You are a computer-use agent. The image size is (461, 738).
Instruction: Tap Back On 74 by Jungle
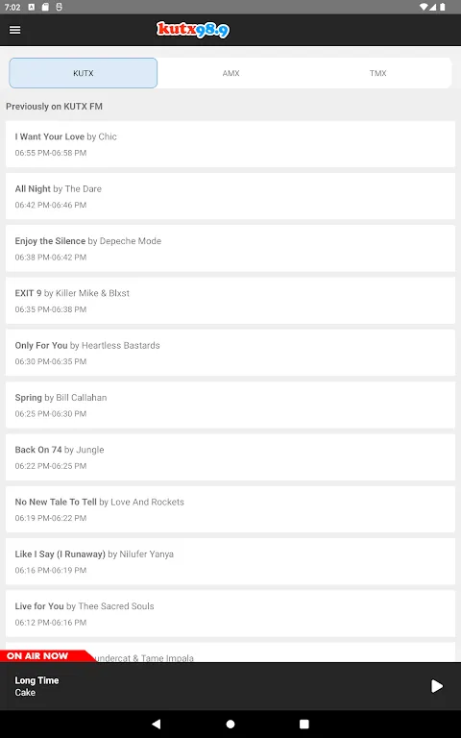coord(230,457)
